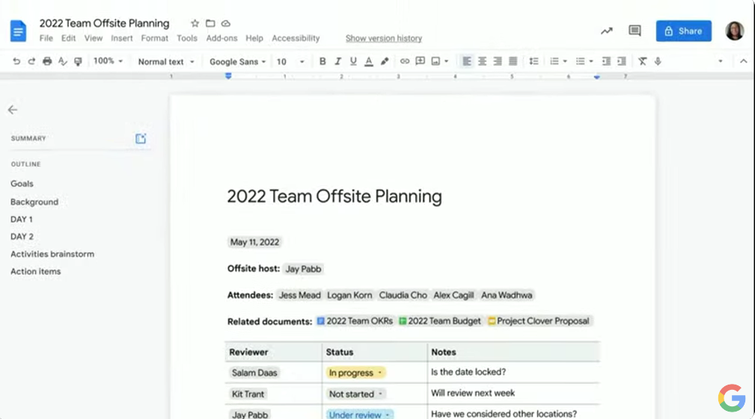Justify text
Image resolution: width=755 pixels, height=419 pixels.
pyautogui.click(x=513, y=61)
